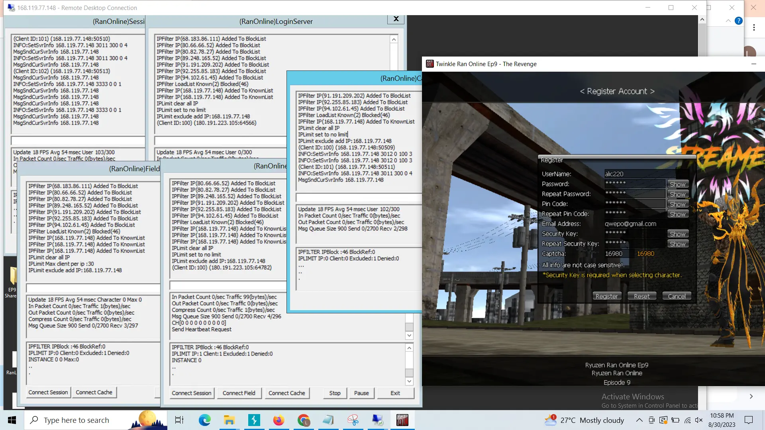This screenshot has width=765, height=430.
Task: Pause the Agent server
Action: click(361, 393)
